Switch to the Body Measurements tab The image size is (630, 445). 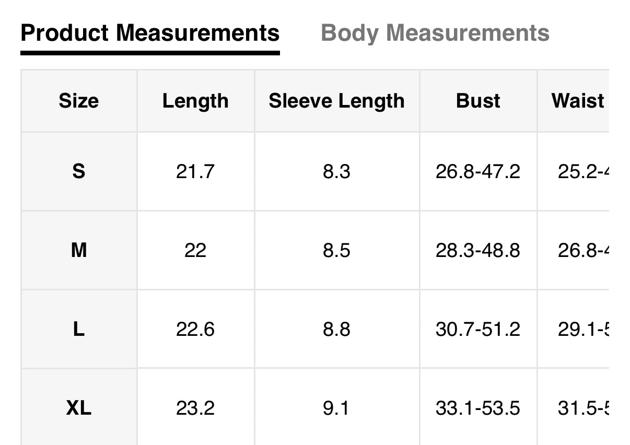click(x=435, y=33)
